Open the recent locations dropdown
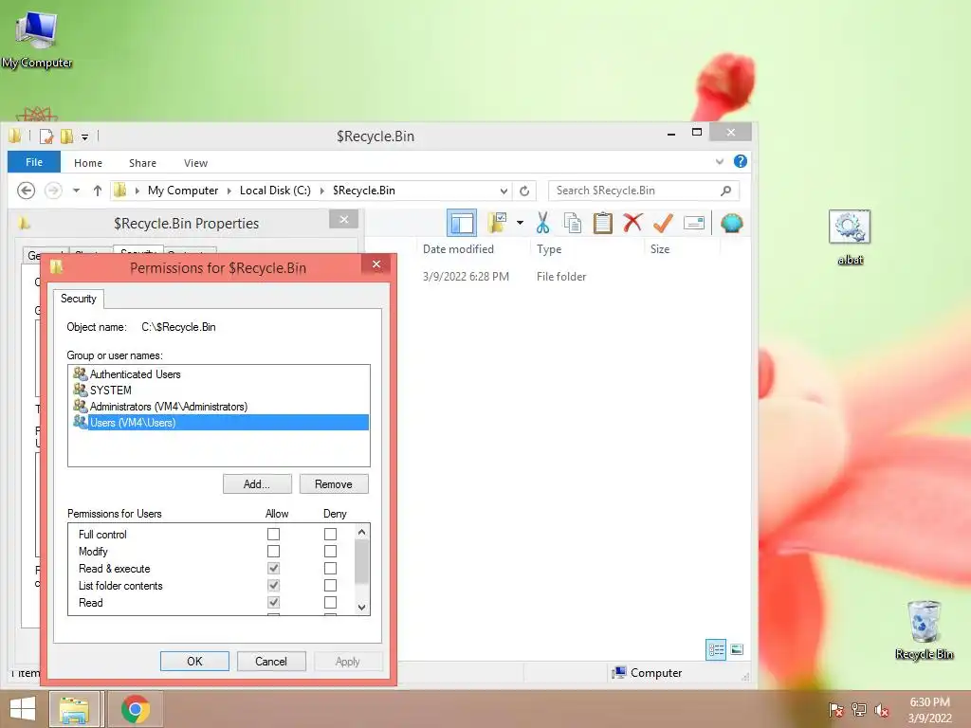 click(x=76, y=191)
